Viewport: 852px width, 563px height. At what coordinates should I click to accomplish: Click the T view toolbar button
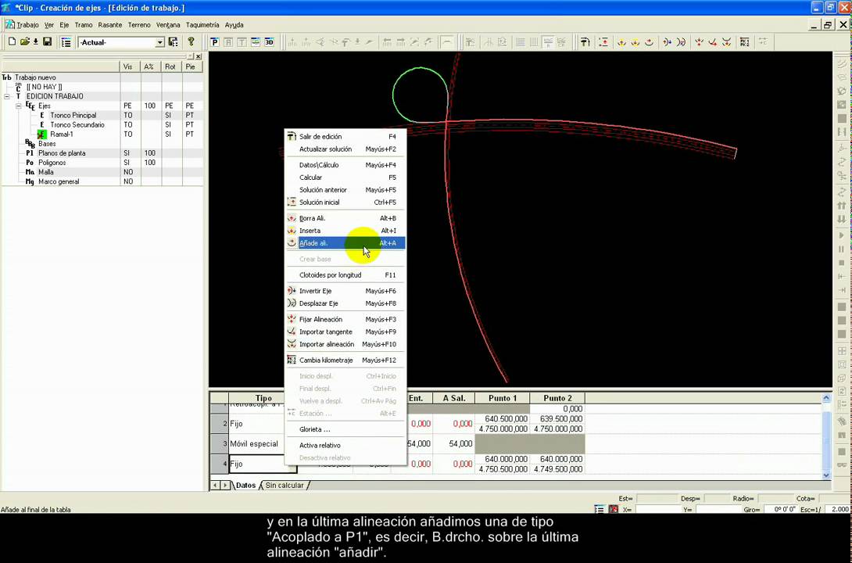[x=242, y=42]
